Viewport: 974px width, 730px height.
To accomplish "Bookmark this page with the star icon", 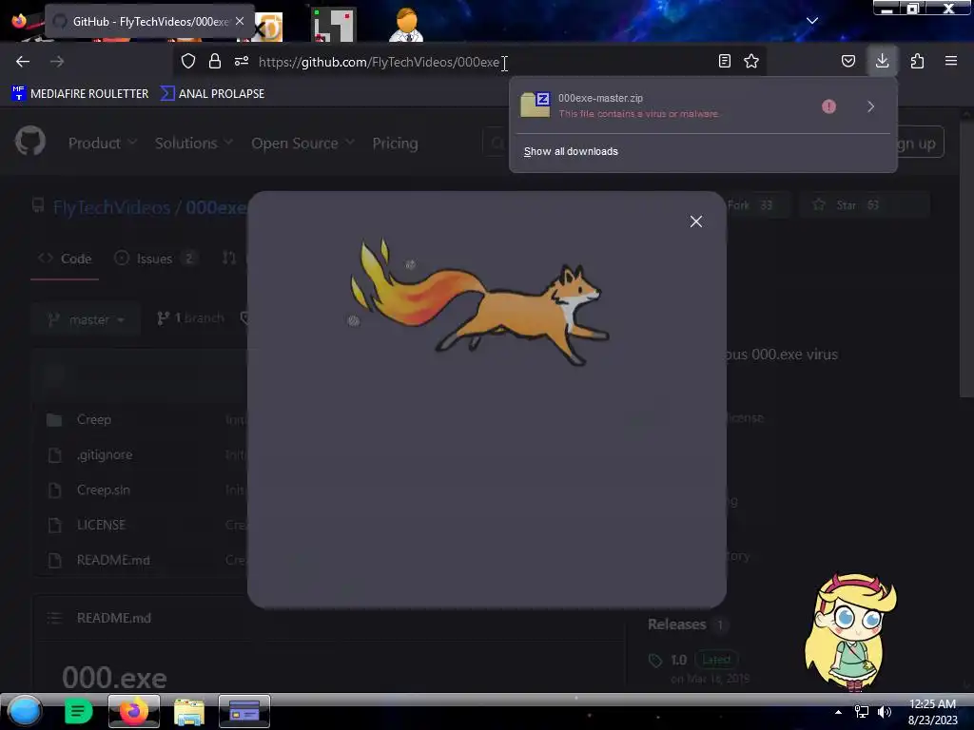I will [x=751, y=62].
